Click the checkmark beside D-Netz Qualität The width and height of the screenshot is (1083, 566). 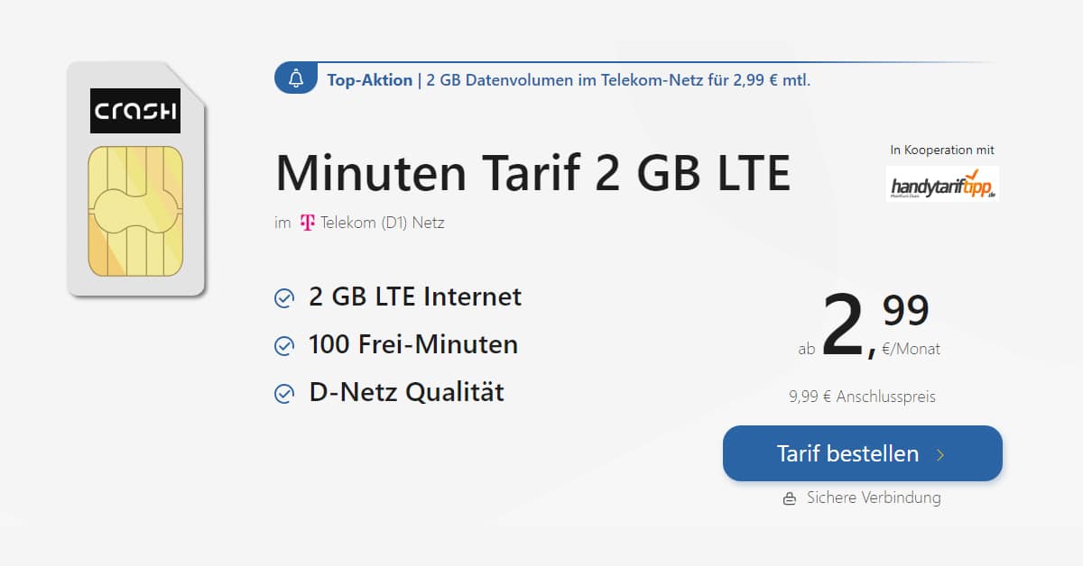pyautogui.click(x=283, y=392)
